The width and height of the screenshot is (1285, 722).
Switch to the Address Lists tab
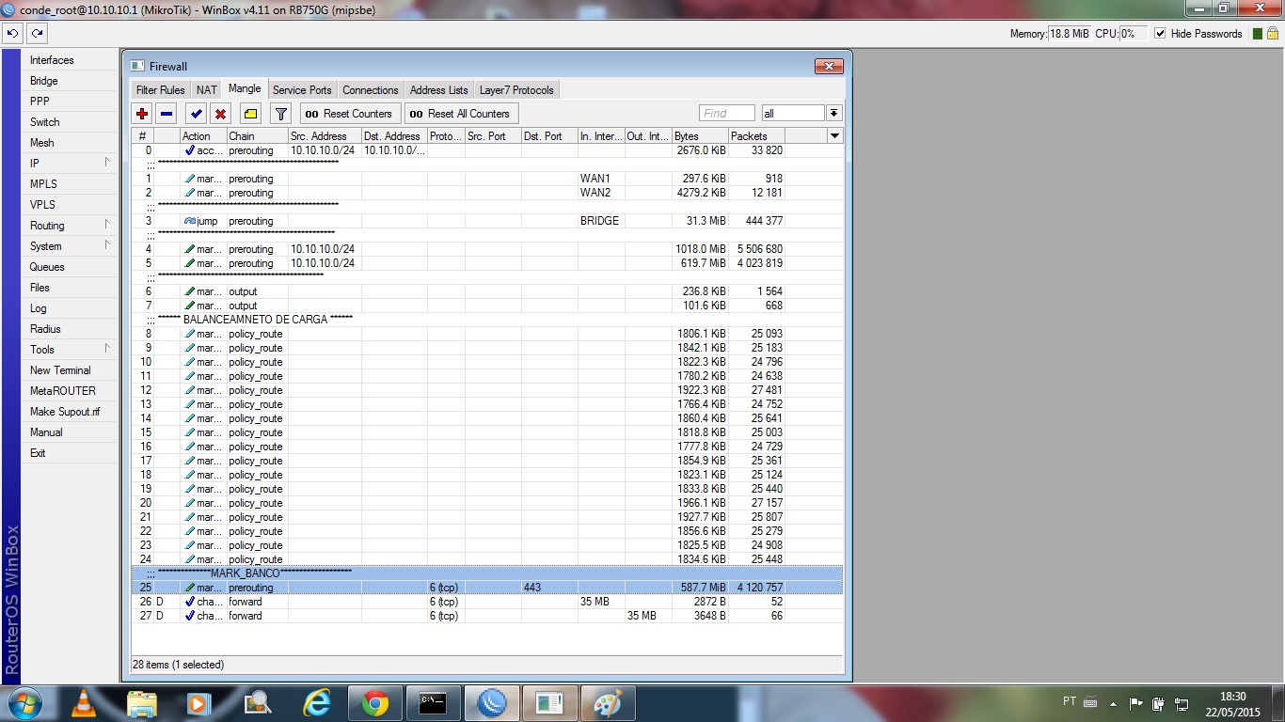(x=439, y=90)
